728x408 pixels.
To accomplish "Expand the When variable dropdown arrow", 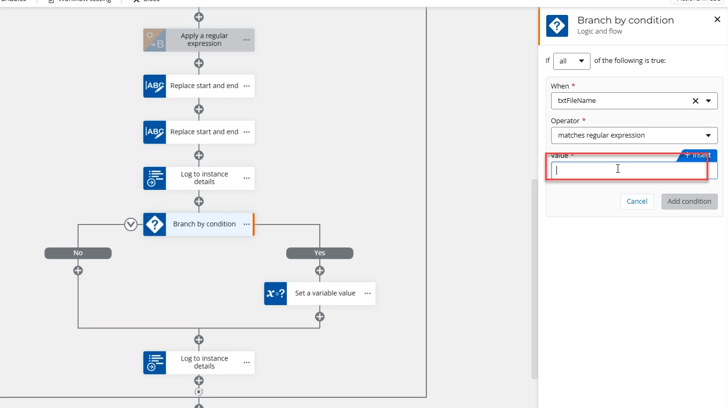I will (708, 101).
